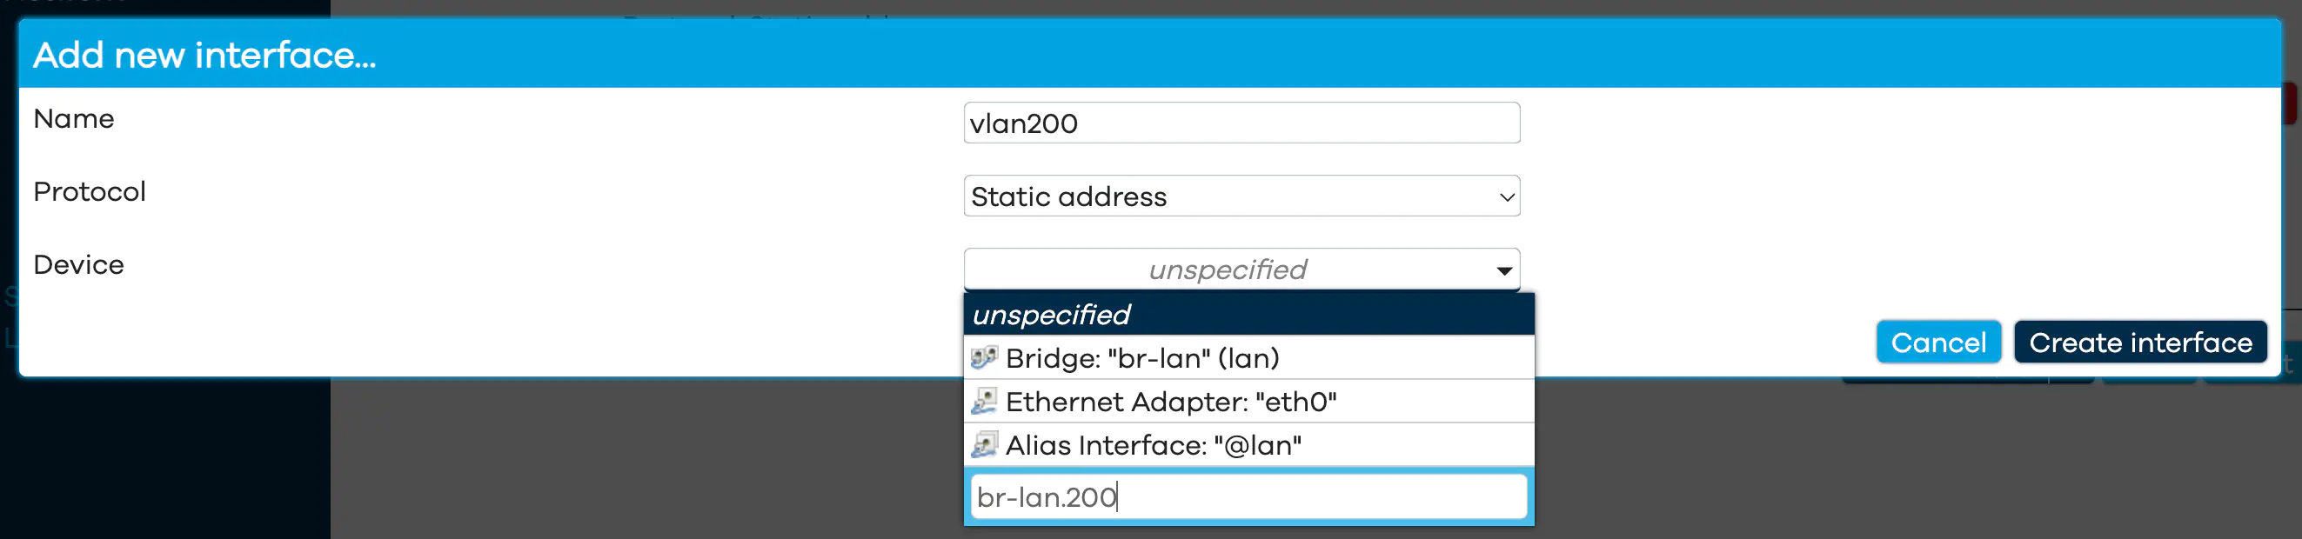Click the Add new interface title bar

click(x=1149, y=55)
